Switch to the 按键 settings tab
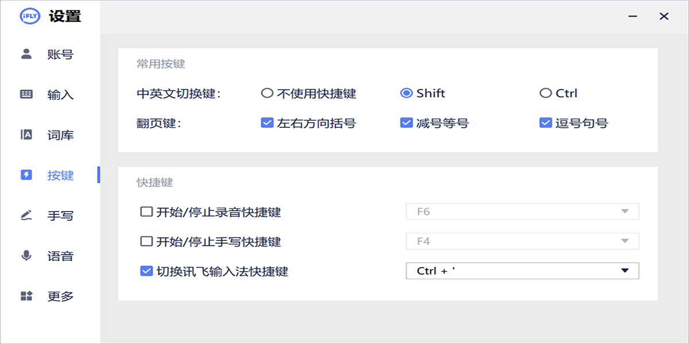This screenshot has height=344, width=689. [57, 175]
